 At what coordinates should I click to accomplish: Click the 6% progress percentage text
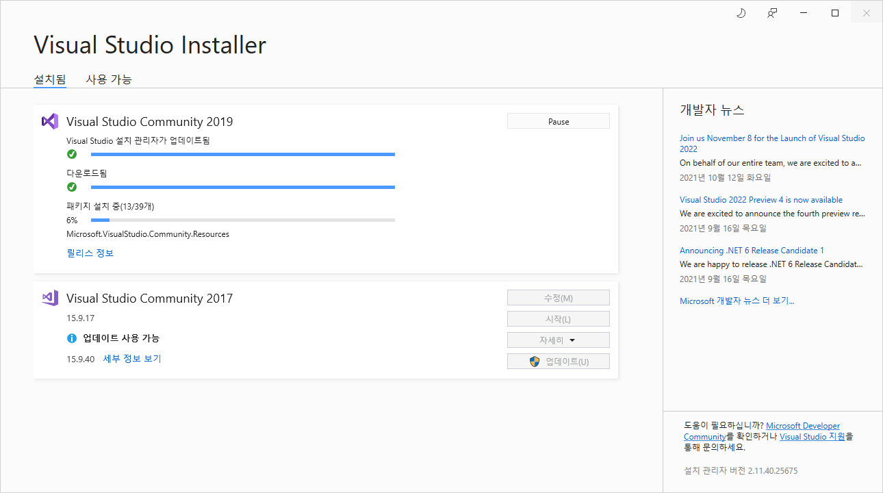[72, 220]
